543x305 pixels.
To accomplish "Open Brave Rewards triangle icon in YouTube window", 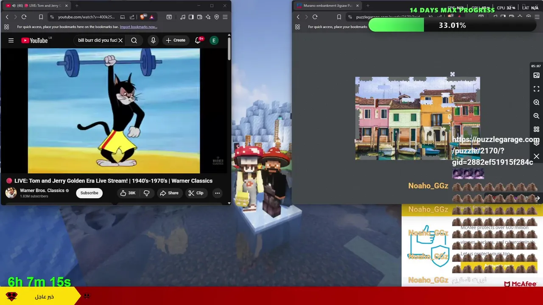I will point(151,17).
